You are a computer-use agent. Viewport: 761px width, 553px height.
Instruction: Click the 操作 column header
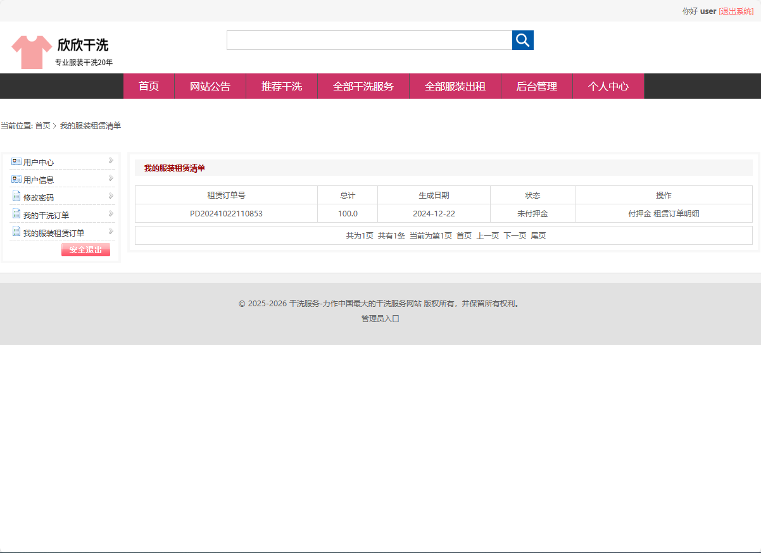click(x=664, y=196)
